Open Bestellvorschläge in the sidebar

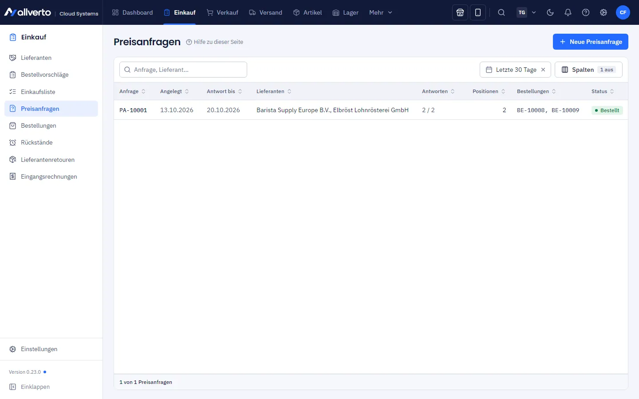[x=51, y=74]
